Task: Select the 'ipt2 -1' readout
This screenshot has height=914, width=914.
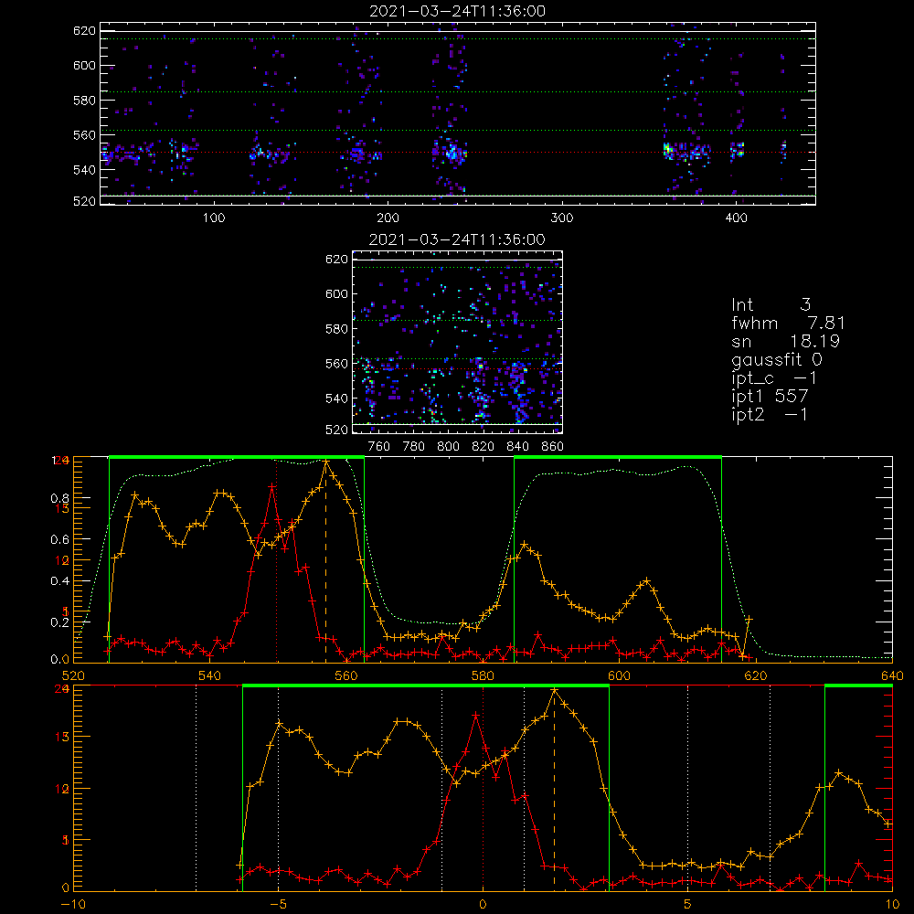Action: coord(770,414)
